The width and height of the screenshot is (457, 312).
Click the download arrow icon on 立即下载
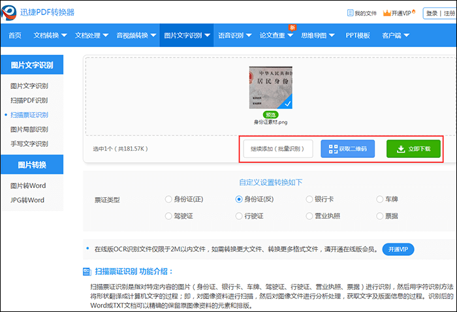(401, 149)
